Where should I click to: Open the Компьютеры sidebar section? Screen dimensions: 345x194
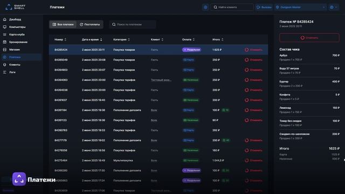(17, 27)
